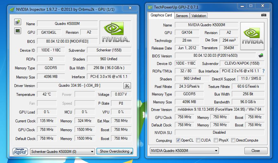Click the Show Overclocking button
This screenshot has height=163, width=278.
115,151
